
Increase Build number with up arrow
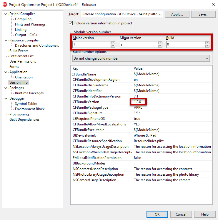pyautogui.click(x=207, y=43)
